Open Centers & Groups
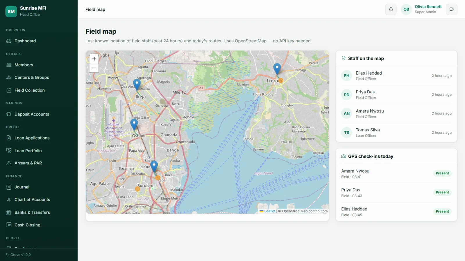The height and width of the screenshot is (261, 465). tap(39, 77)
